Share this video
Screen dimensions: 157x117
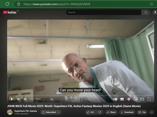(111, 112)
